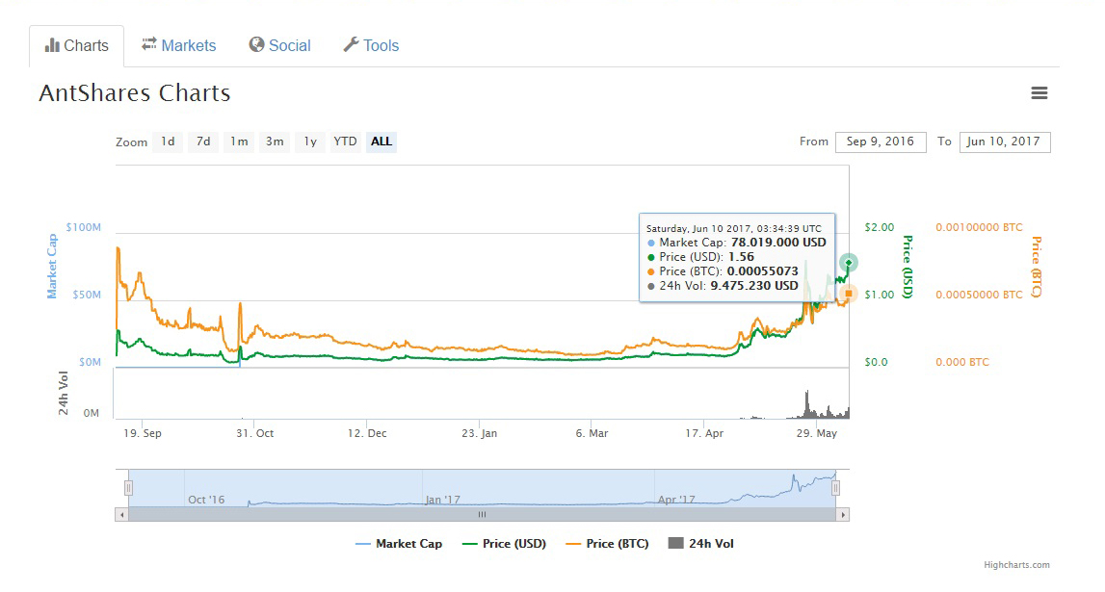Set zoom range to 1y
The image size is (1105, 592).
(x=310, y=142)
